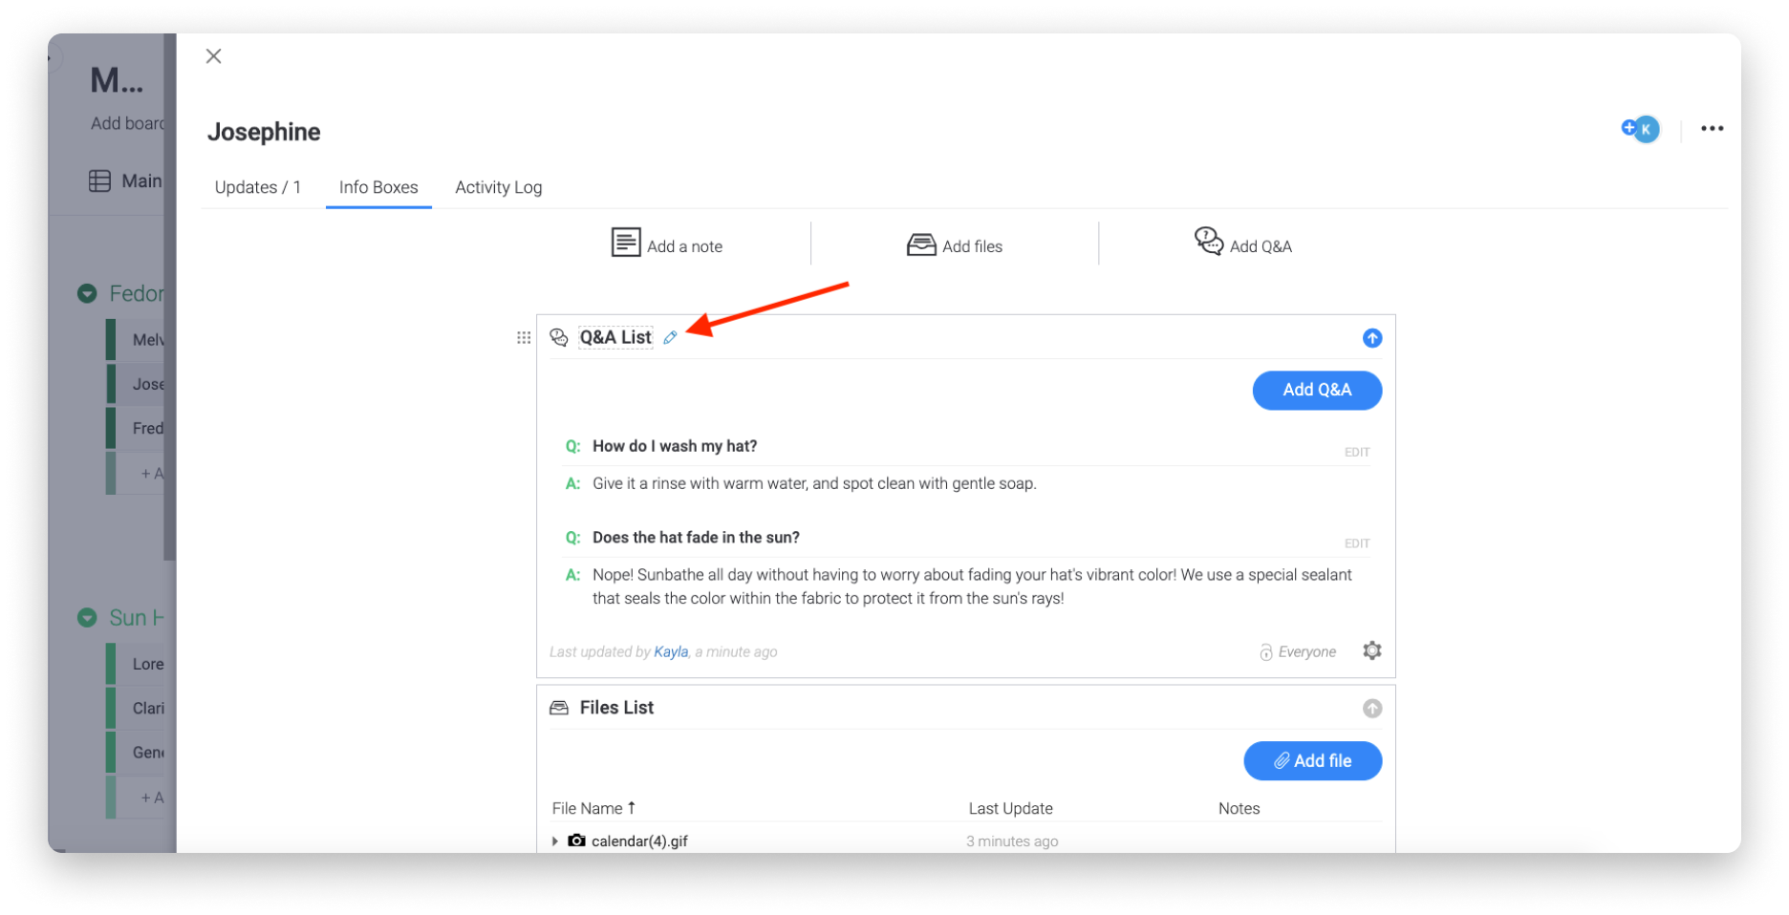Click the 'Does the hat fade in the sun?' text

coord(696,538)
